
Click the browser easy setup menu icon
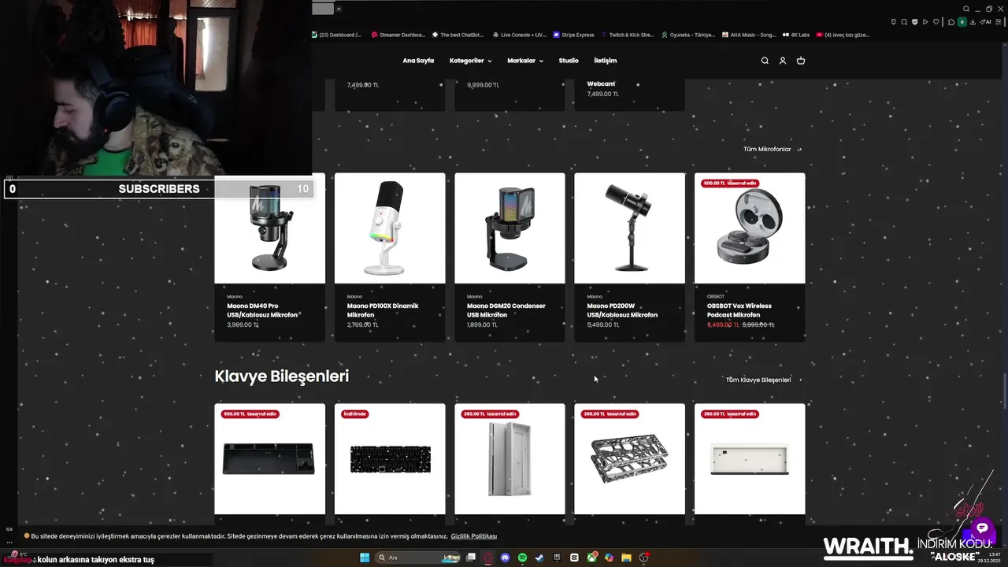[999, 22]
